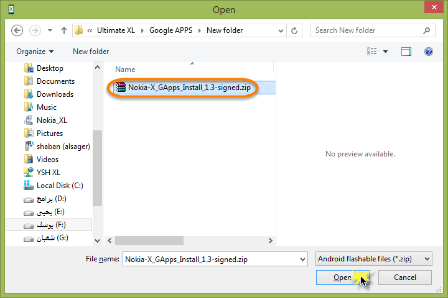Screen dimensions: 448x298
Task: Open Documents in navigation pane
Action: [56, 81]
